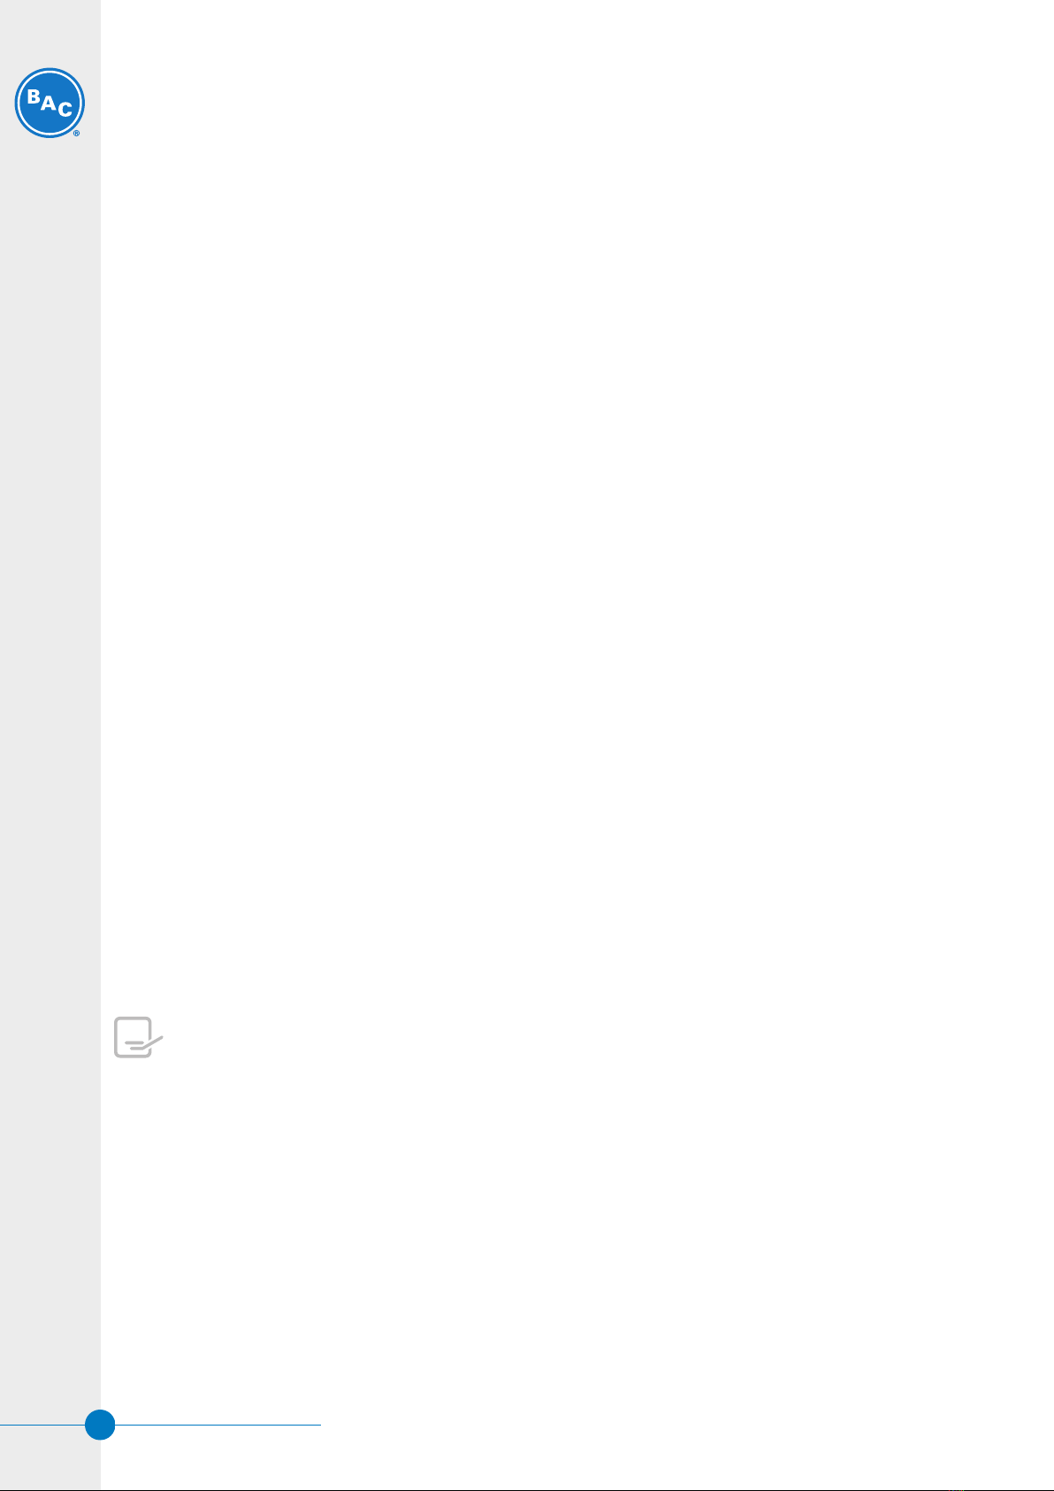Click the registered trademark symbol by the logo
This screenshot has height=1491, width=1054.
[x=77, y=134]
